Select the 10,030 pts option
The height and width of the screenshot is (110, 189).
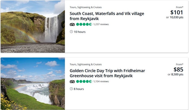click(177, 17)
